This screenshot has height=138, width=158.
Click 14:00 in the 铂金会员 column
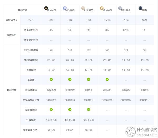(88, 70)
